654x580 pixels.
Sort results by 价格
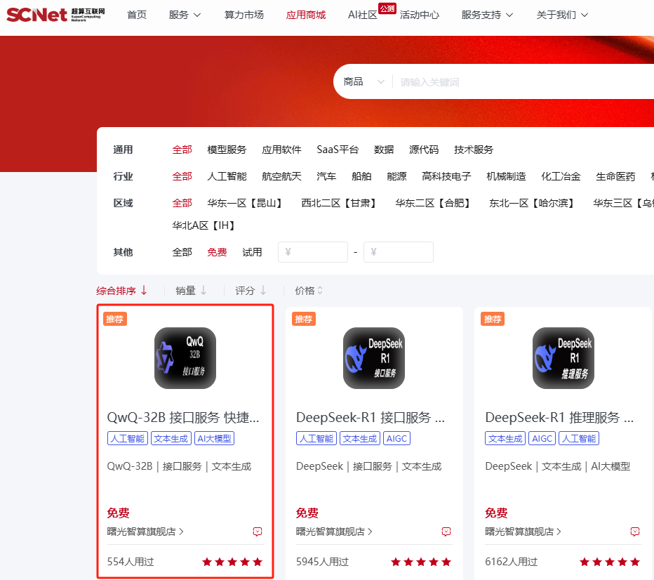click(309, 291)
